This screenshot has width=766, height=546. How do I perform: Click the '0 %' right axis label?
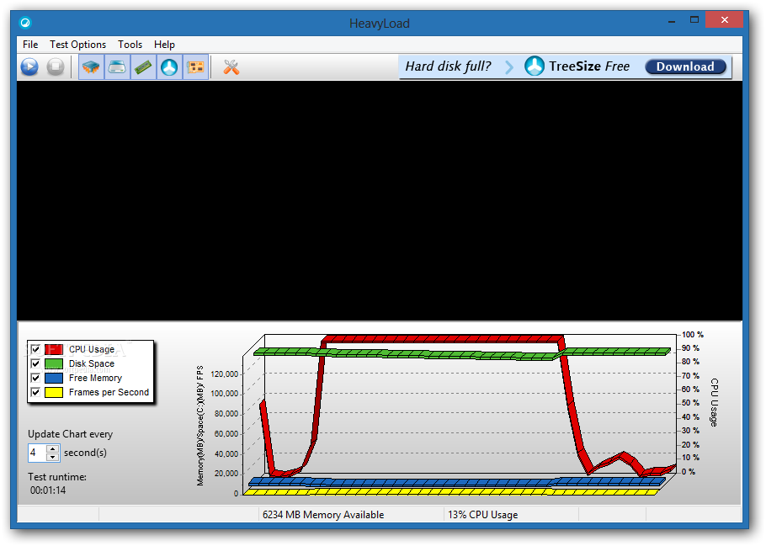[688, 471]
